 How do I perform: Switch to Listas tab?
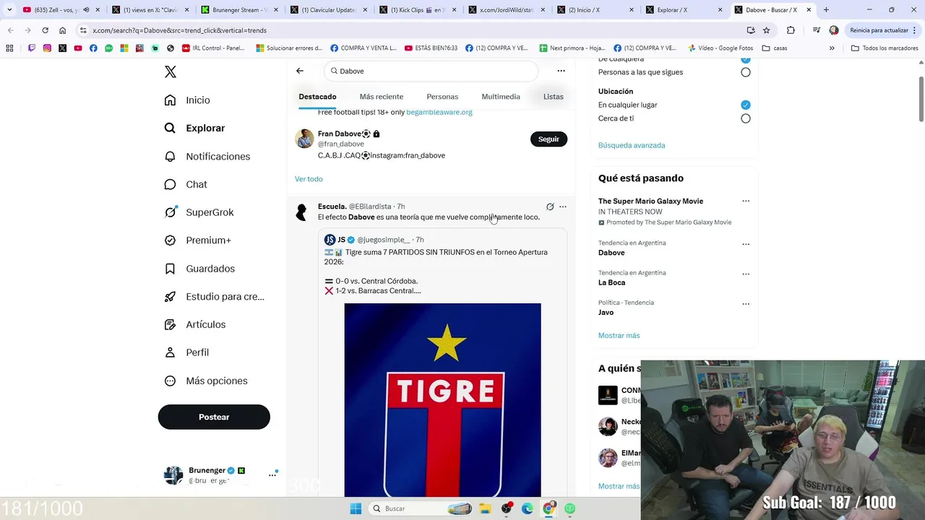[x=553, y=97]
